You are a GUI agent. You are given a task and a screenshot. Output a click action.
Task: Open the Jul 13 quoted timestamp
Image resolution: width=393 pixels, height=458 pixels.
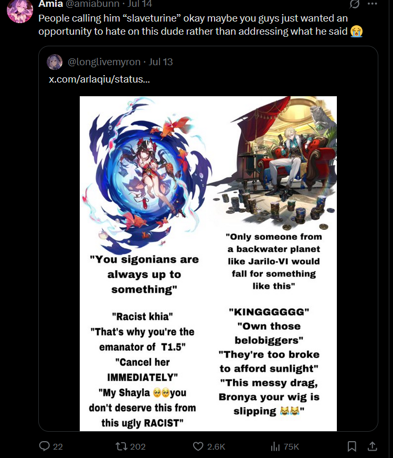coord(161,62)
